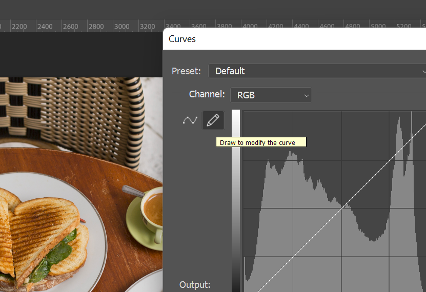The width and height of the screenshot is (426, 292).
Task: Click the sandwich photo in the canvas
Action: click(x=81, y=184)
